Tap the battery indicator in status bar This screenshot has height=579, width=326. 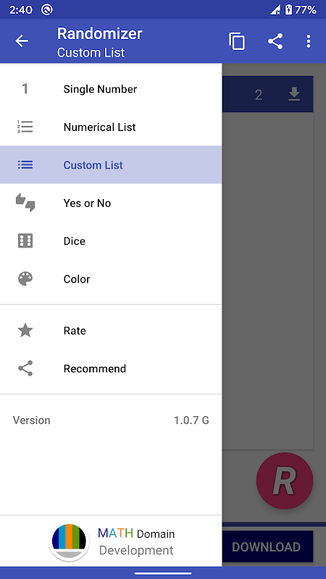288,10
